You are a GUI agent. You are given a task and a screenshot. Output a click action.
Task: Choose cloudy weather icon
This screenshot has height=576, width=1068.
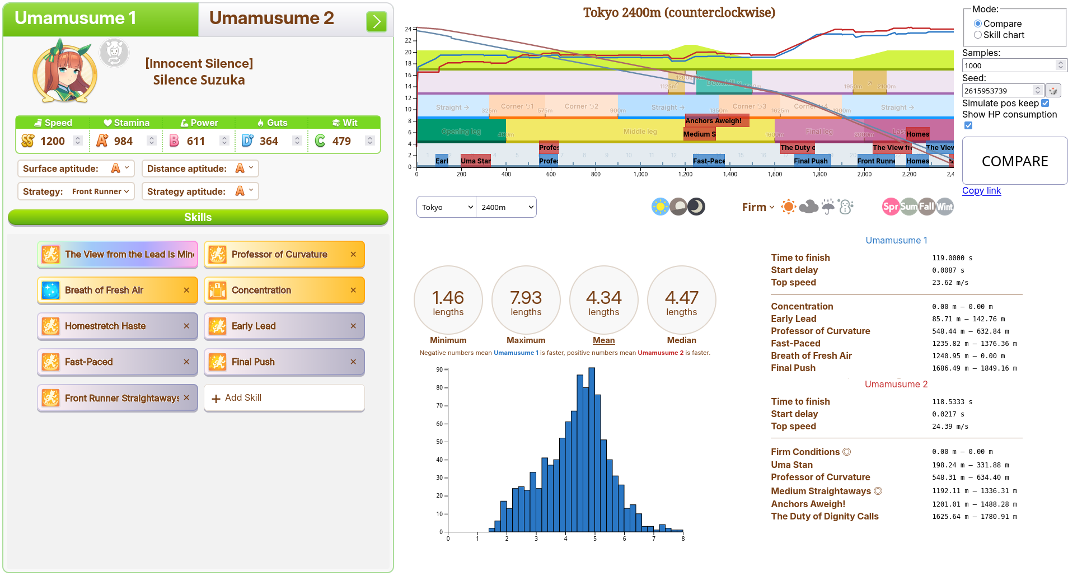click(808, 207)
